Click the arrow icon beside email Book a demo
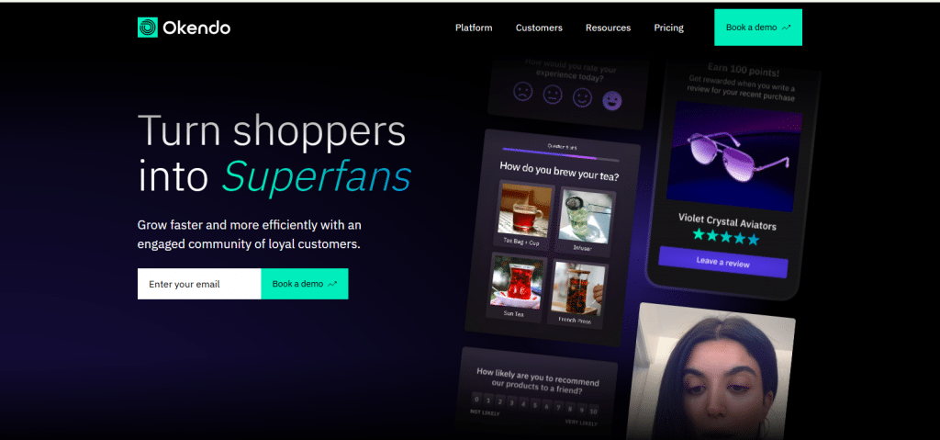 (x=332, y=284)
